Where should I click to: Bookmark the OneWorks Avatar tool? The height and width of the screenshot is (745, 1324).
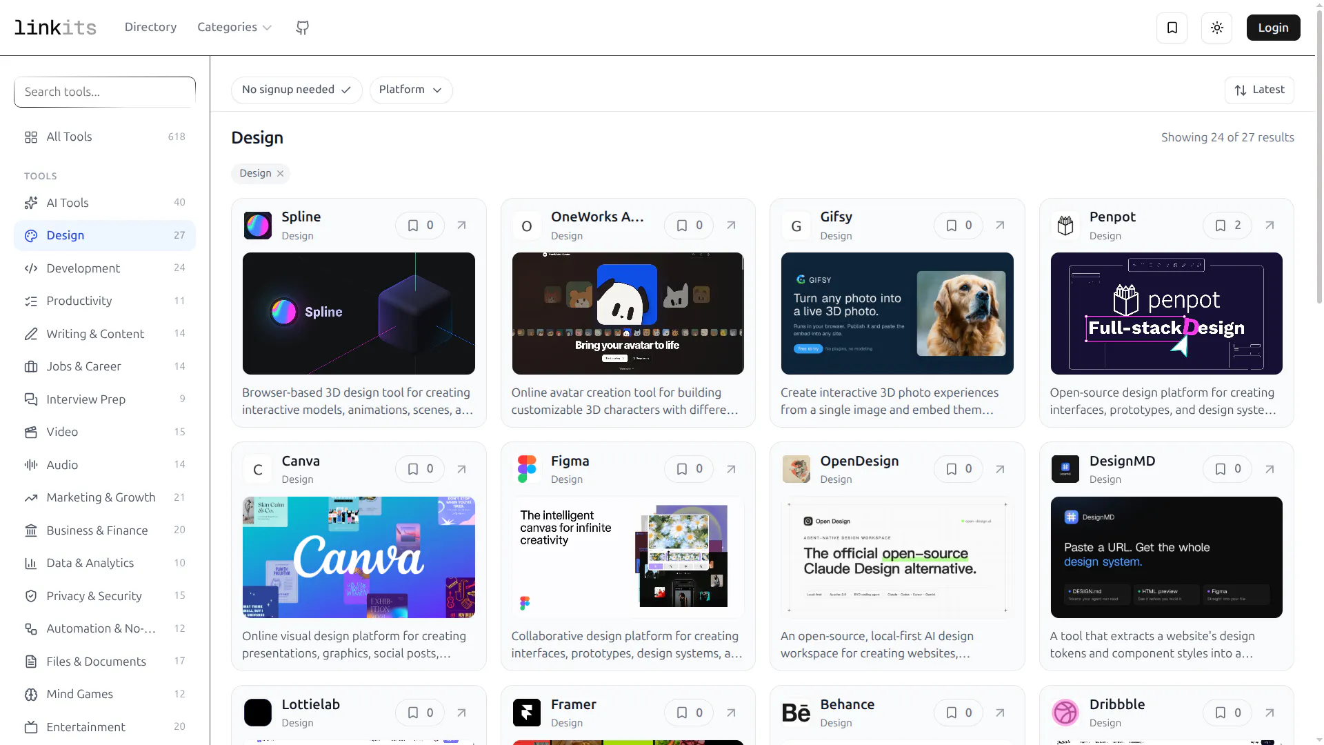pyautogui.click(x=689, y=226)
